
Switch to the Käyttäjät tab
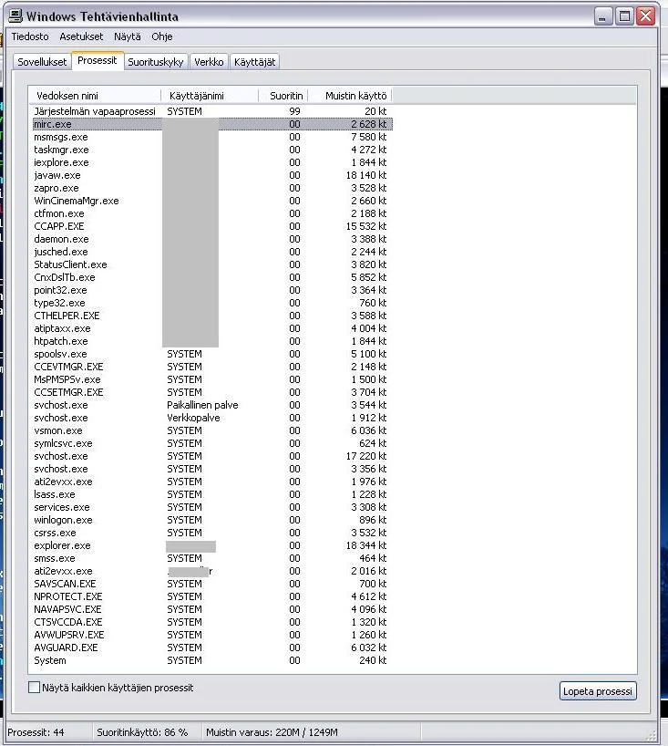click(254, 62)
